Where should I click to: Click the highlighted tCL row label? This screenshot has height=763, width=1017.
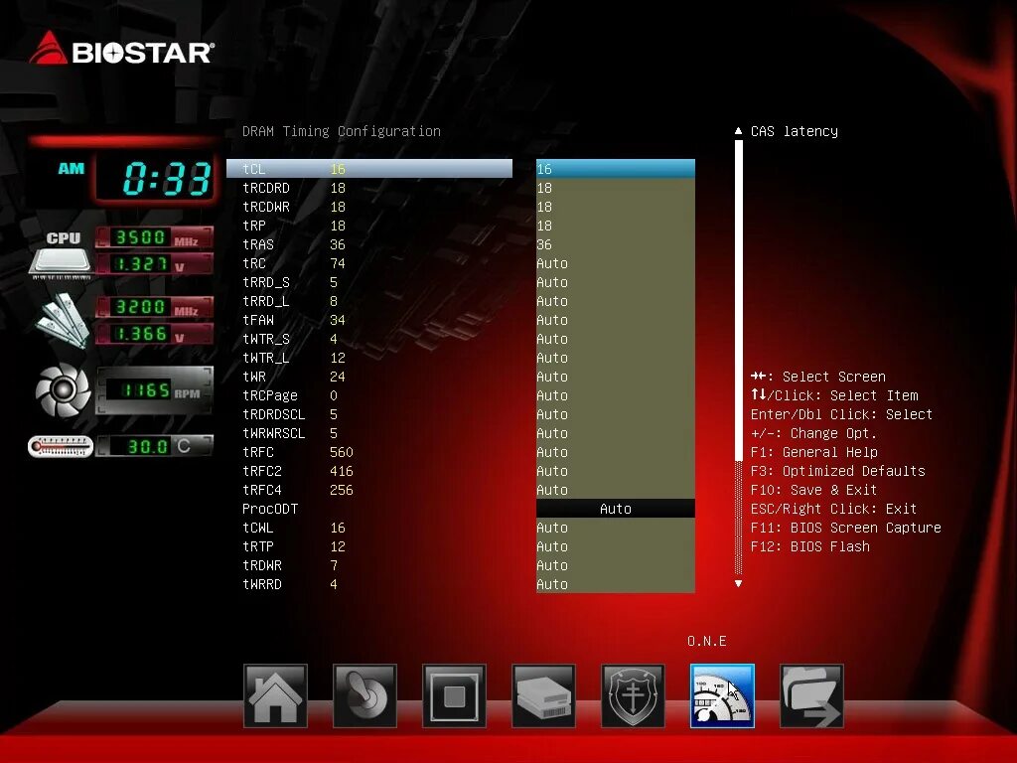coord(253,169)
